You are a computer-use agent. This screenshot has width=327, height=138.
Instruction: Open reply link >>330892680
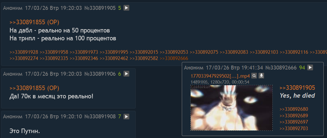coord(294,109)
